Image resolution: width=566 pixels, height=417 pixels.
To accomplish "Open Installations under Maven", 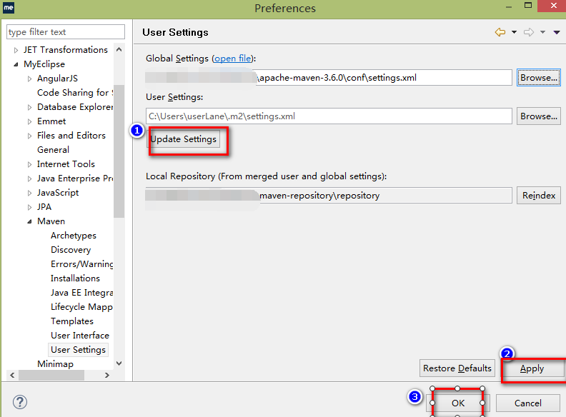I will point(75,278).
